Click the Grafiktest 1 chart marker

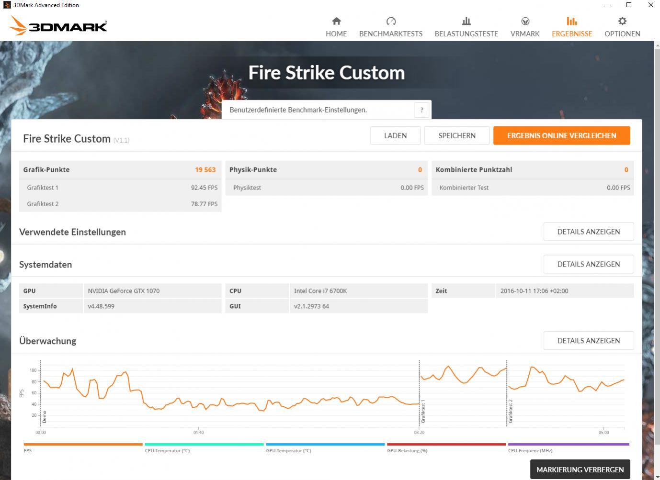(423, 411)
